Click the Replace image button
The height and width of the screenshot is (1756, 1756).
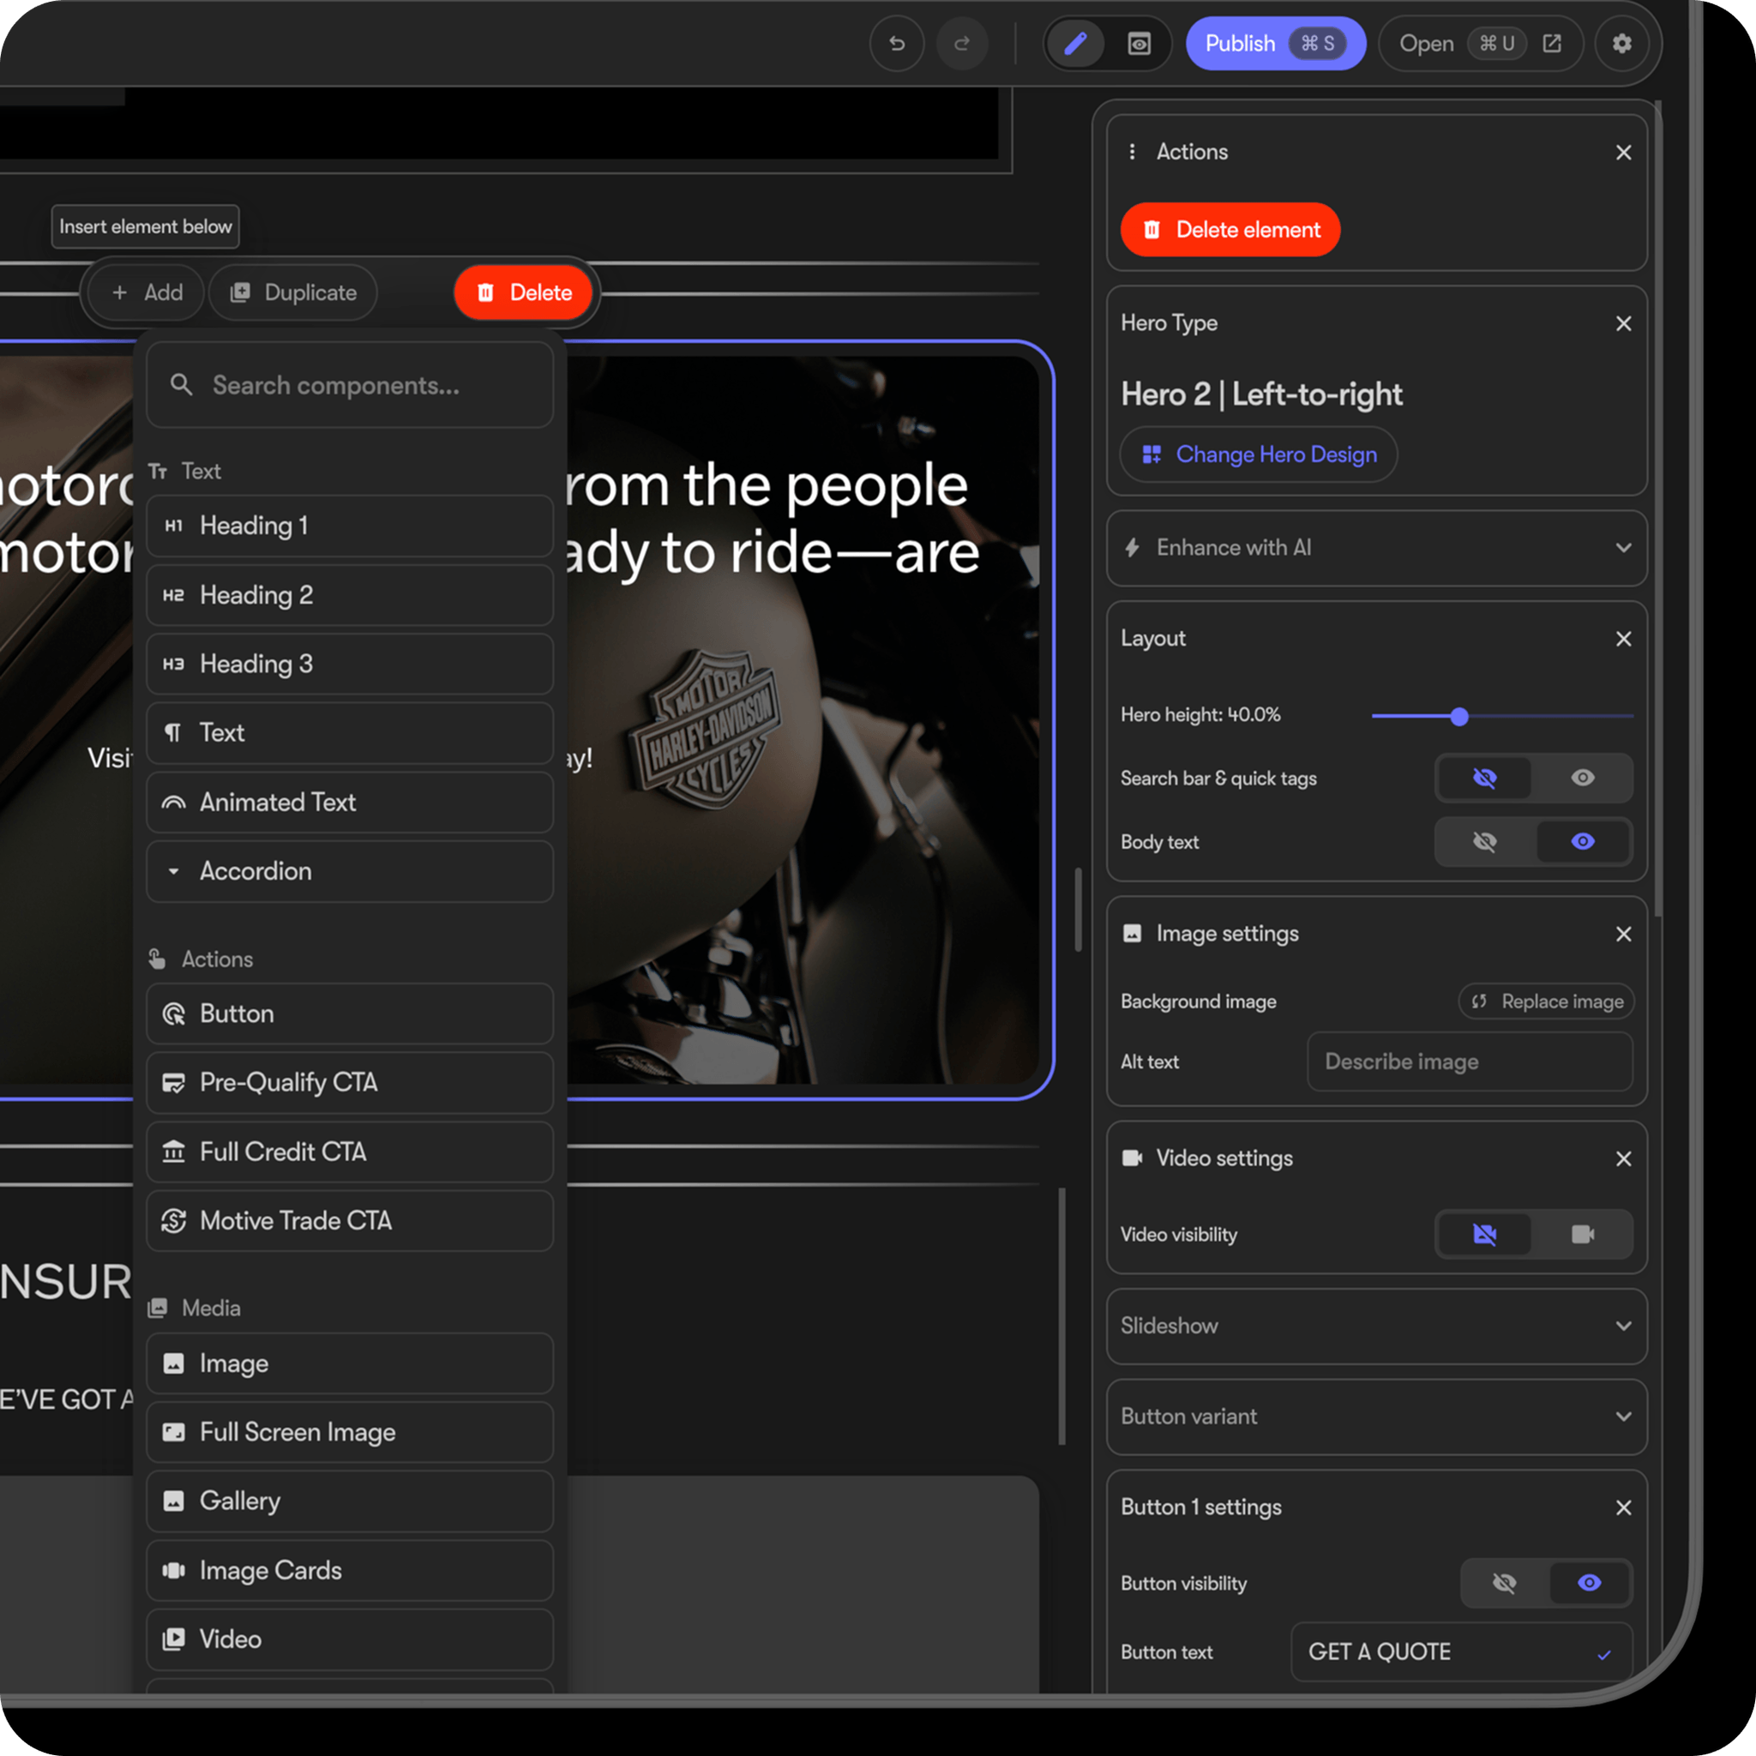tap(1546, 1001)
